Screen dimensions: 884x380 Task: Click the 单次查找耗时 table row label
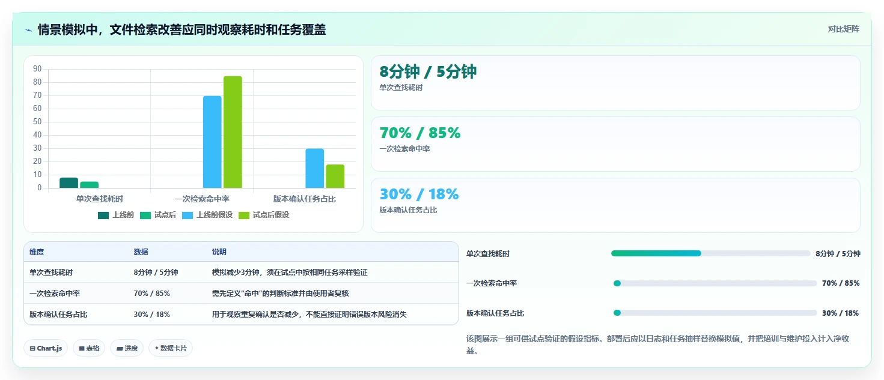(51, 273)
